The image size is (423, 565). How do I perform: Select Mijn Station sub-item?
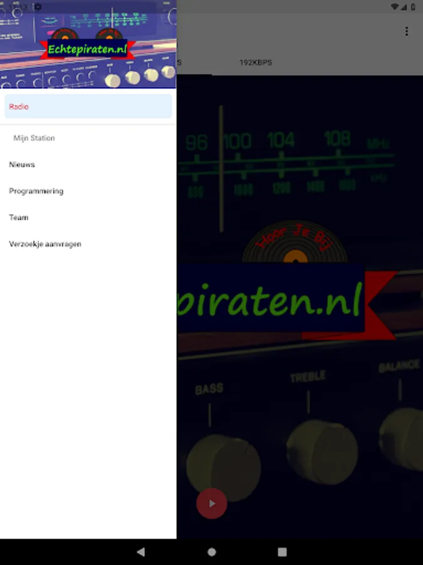[34, 138]
